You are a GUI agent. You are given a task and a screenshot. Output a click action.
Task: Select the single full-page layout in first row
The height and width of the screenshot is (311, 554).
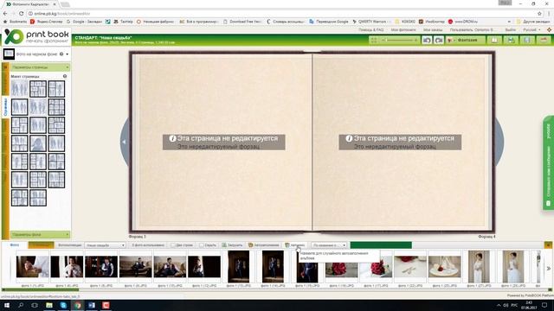(x=19, y=88)
